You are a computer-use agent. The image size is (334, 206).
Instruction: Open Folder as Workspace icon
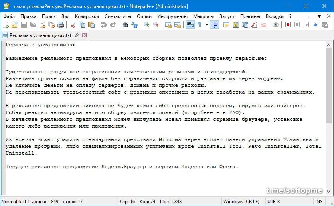pyautogui.click(x=263, y=25)
